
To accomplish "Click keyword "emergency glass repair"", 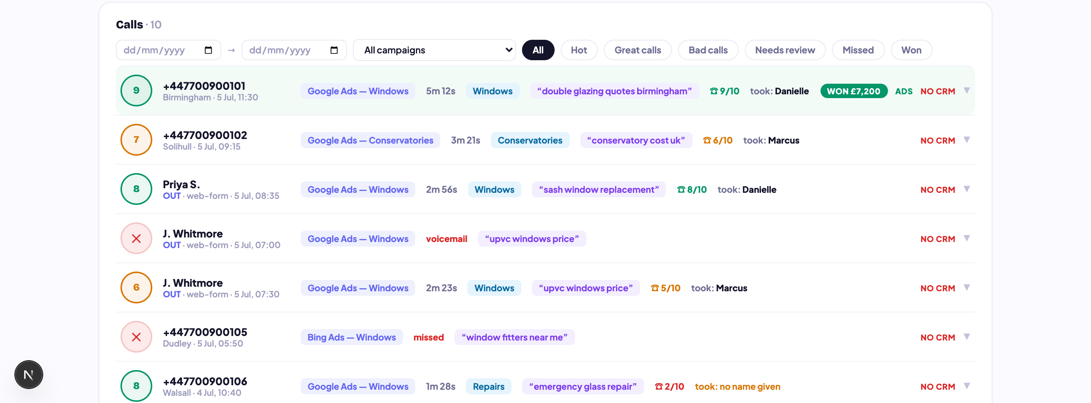I will pyautogui.click(x=583, y=386).
